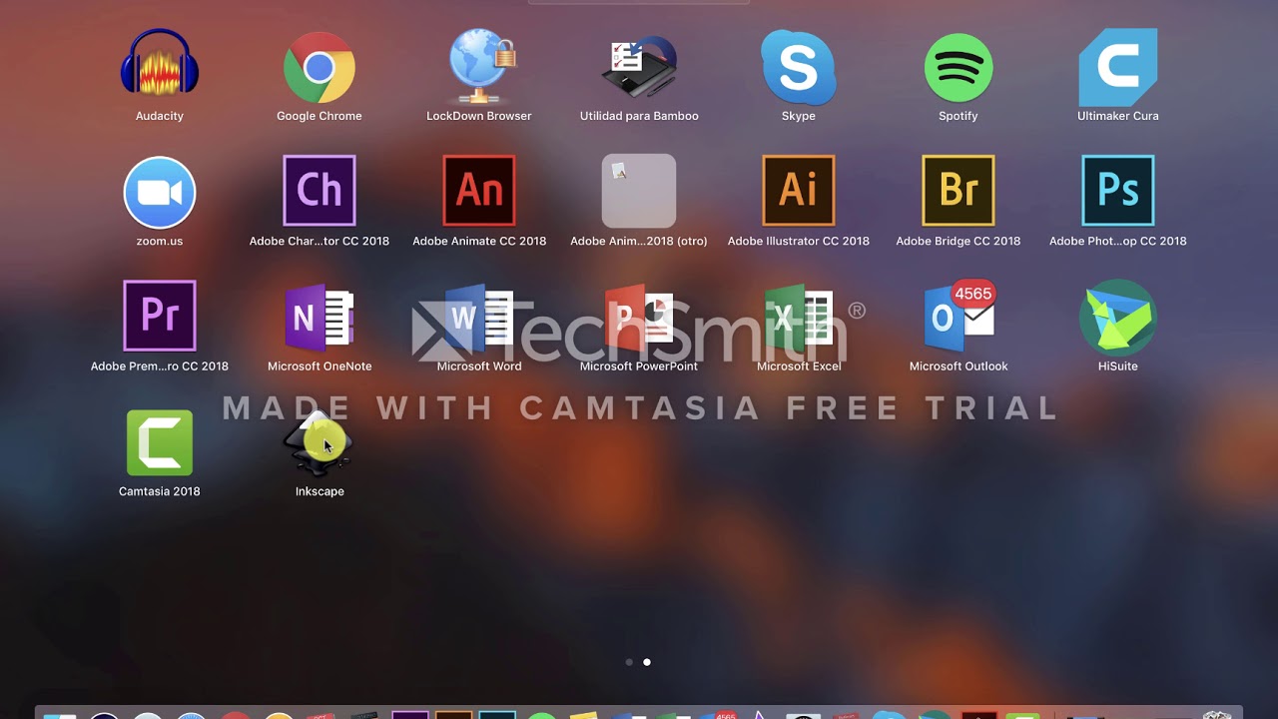Open Google Chrome app

click(x=319, y=67)
